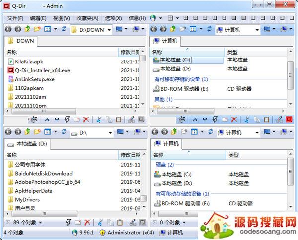Viewport: 298px width, 240px height.
Task: Go up one level in D:\DOWN pane
Action: 27,29
